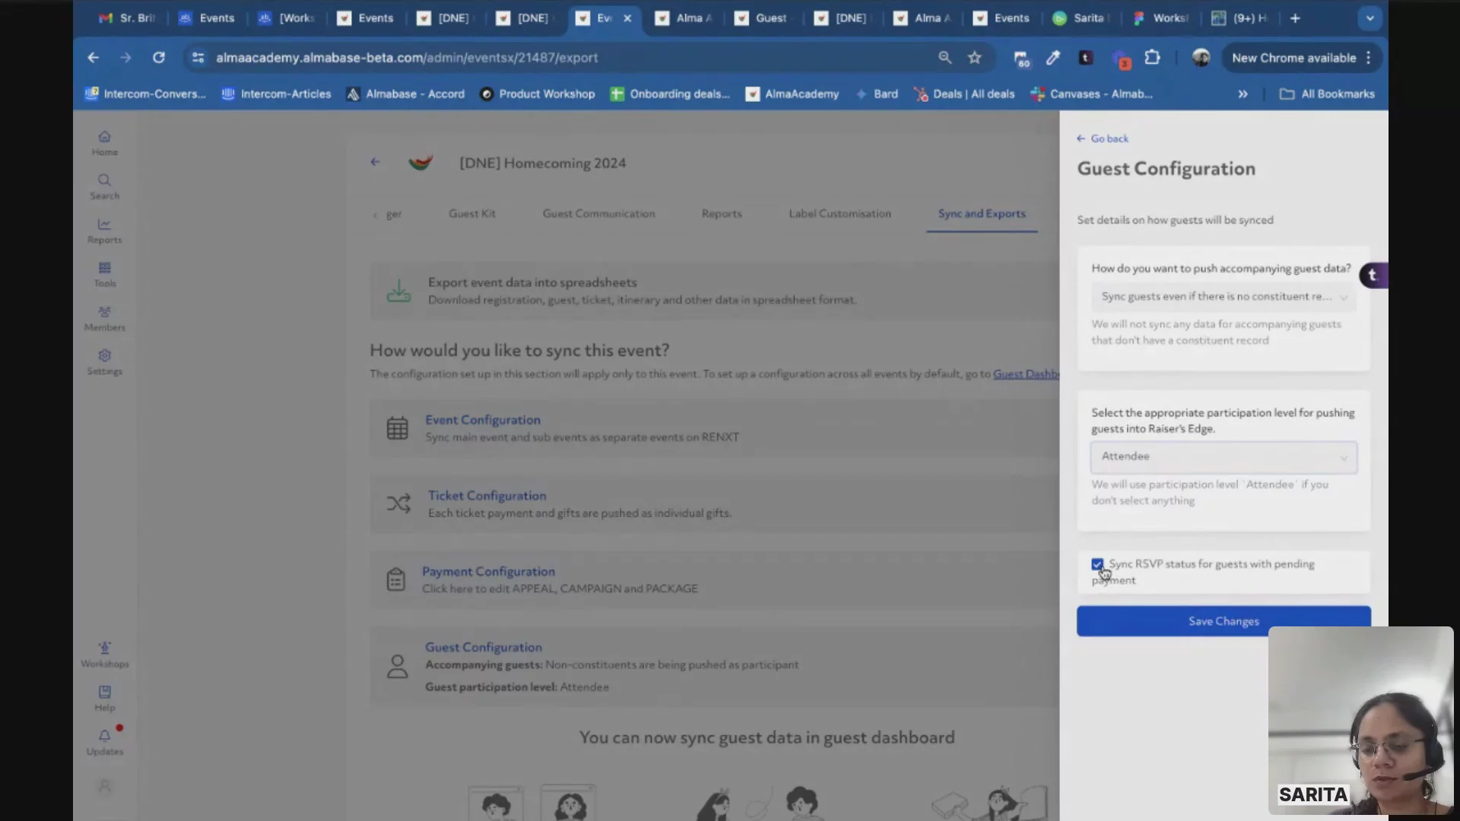Image resolution: width=1460 pixels, height=821 pixels.
Task: Open the Chrome profile avatar
Action: [1201, 58]
